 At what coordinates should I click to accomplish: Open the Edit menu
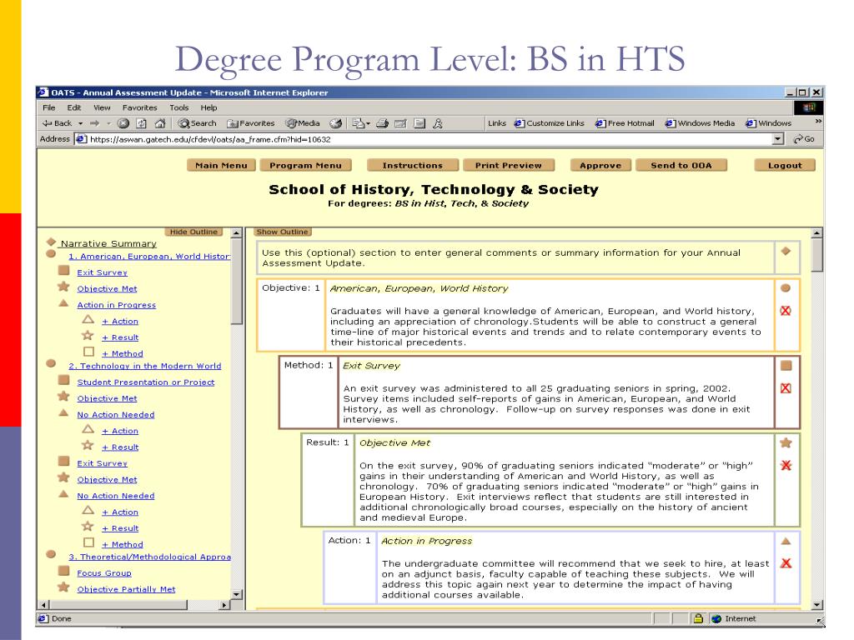[x=74, y=107]
